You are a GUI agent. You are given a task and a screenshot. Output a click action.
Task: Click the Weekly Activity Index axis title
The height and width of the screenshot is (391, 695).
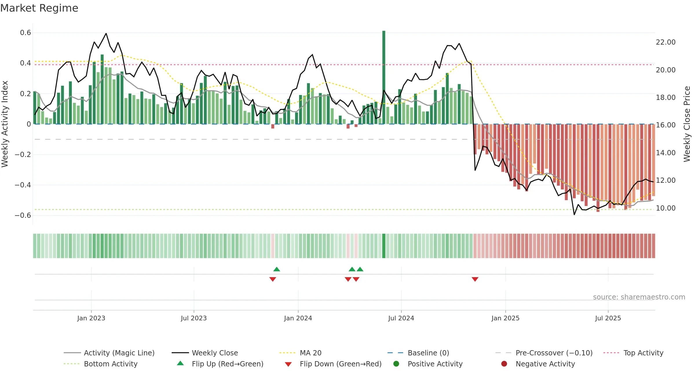[x=5, y=124]
